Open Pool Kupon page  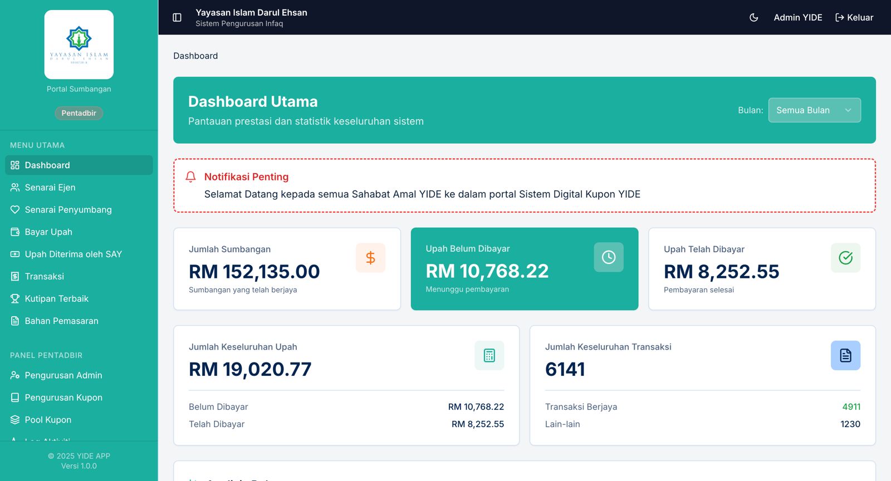pyautogui.click(x=79, y=420)
